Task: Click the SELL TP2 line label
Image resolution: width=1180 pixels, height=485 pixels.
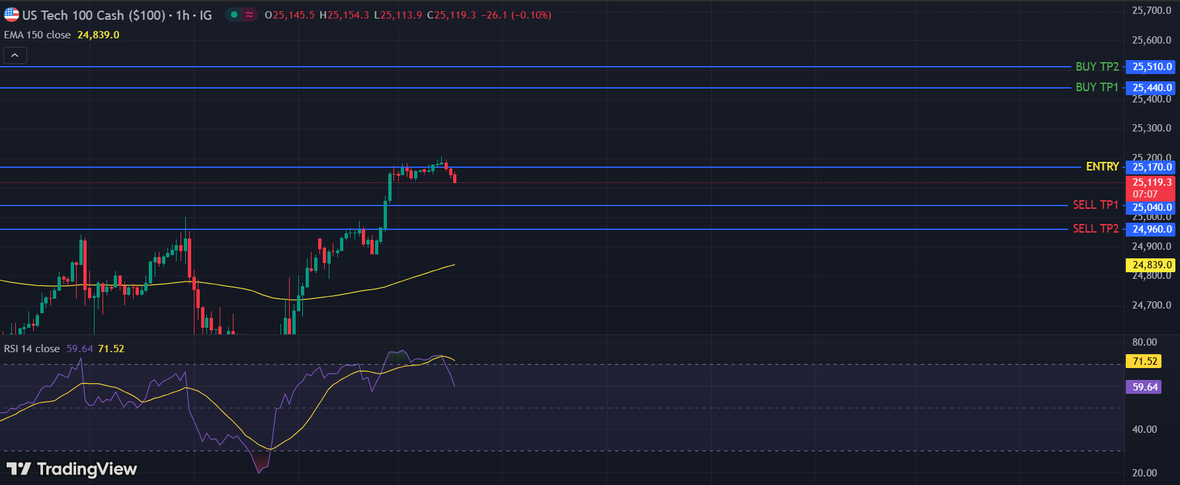Action: (1095, 229)
